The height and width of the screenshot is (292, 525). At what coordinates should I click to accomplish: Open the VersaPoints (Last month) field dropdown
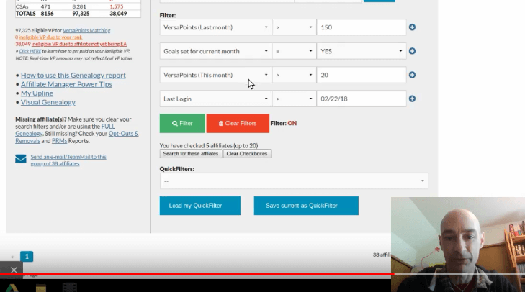point(215,27)
